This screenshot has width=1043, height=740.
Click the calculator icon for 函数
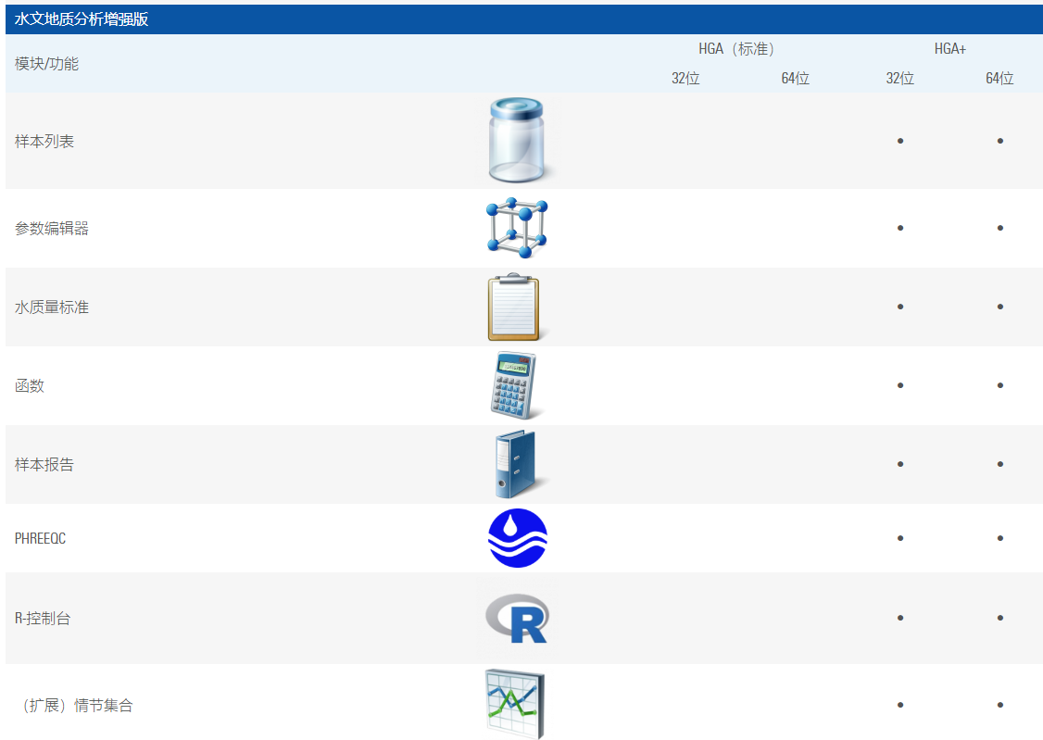click(x=514, y=385)
